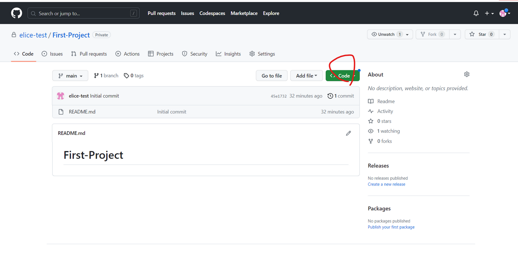Click the file icon beside README.md
This screenshot has width=518, height=253.
[61, 112]
